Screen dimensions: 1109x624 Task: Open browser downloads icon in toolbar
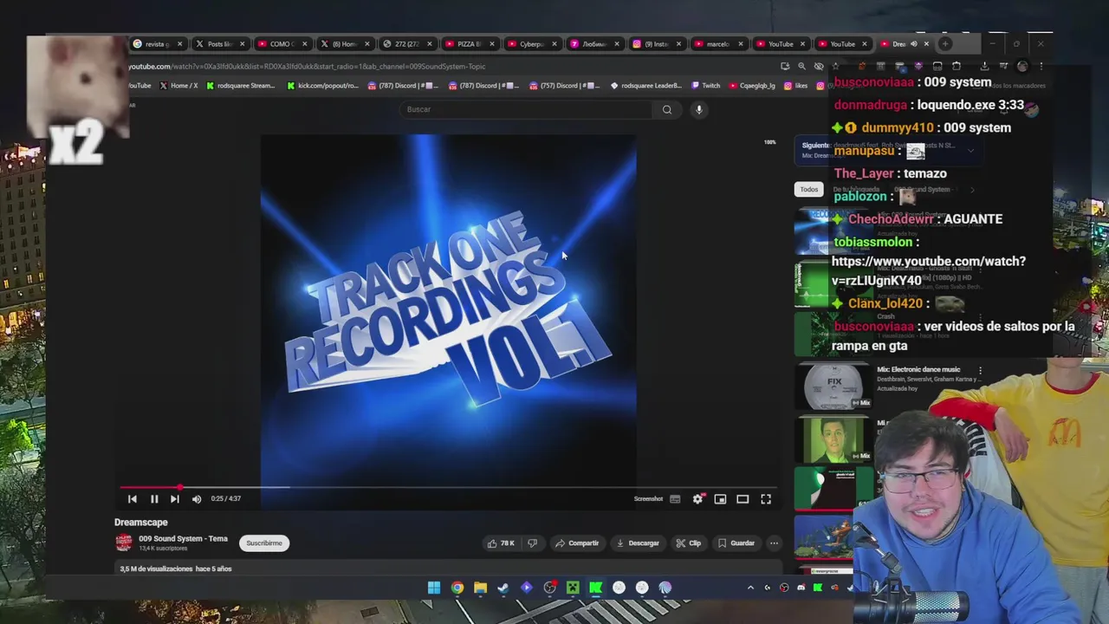coord(984,66)
